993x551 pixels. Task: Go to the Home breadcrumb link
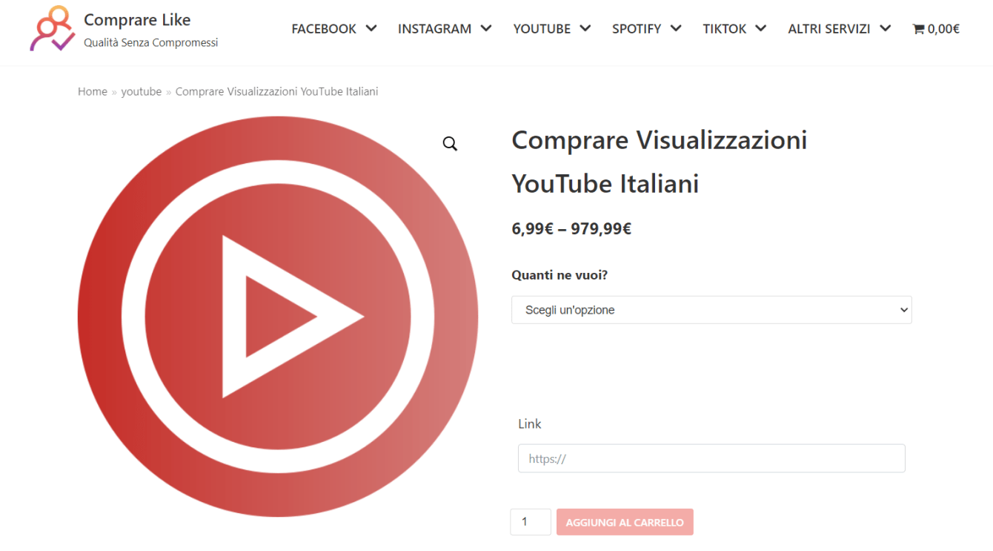tap(93, 91)
